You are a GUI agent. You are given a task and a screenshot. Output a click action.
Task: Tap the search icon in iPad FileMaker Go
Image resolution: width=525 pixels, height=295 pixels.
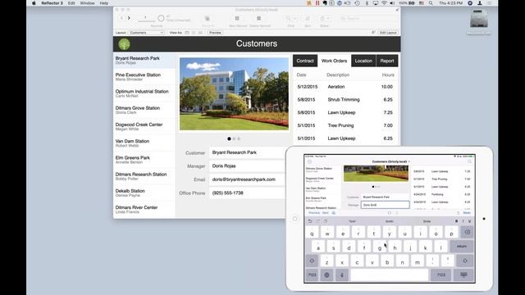(469, 161)
